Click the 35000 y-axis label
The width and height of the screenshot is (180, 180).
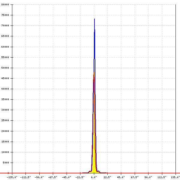click(x=5, y=99)
